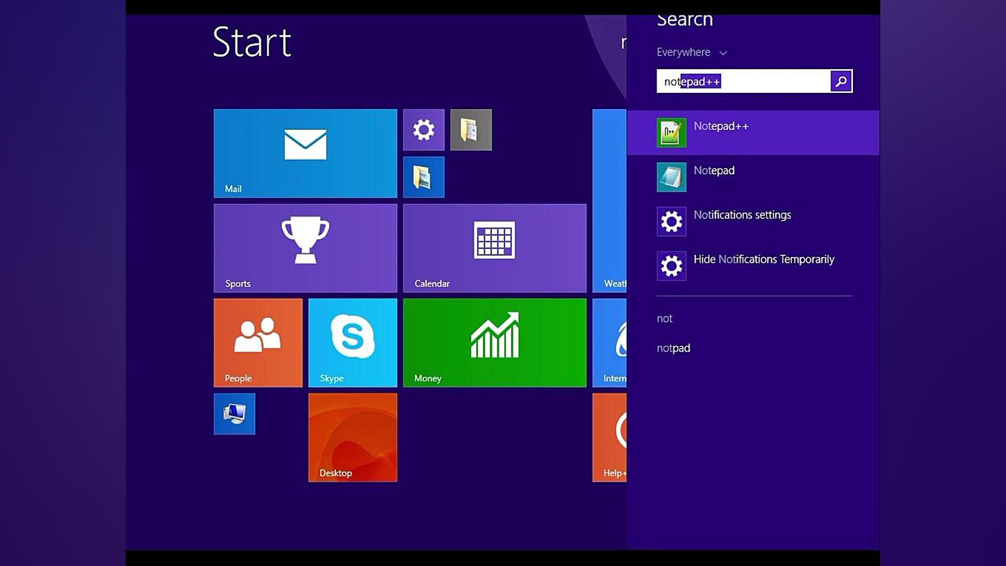Open the Desktop tile
1006x566 pixels.
coord(353,437)
